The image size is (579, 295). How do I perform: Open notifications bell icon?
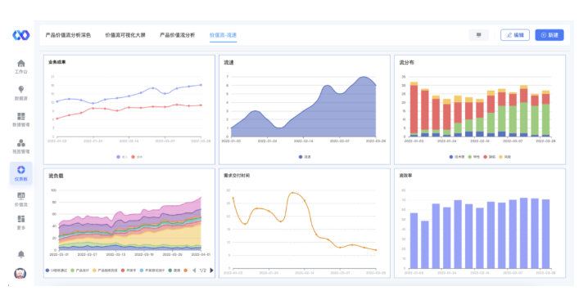point(21,254)
